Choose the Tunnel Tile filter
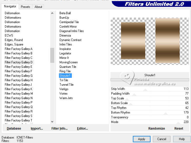The image size is (191, 143). click(x=67, y=85)
